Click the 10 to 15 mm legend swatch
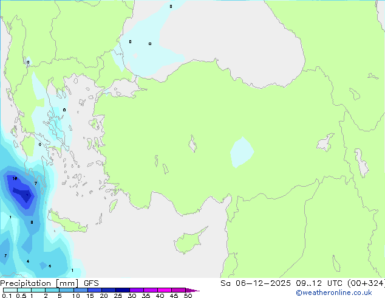This screenshot has width=385, height=298. point(81,290)
